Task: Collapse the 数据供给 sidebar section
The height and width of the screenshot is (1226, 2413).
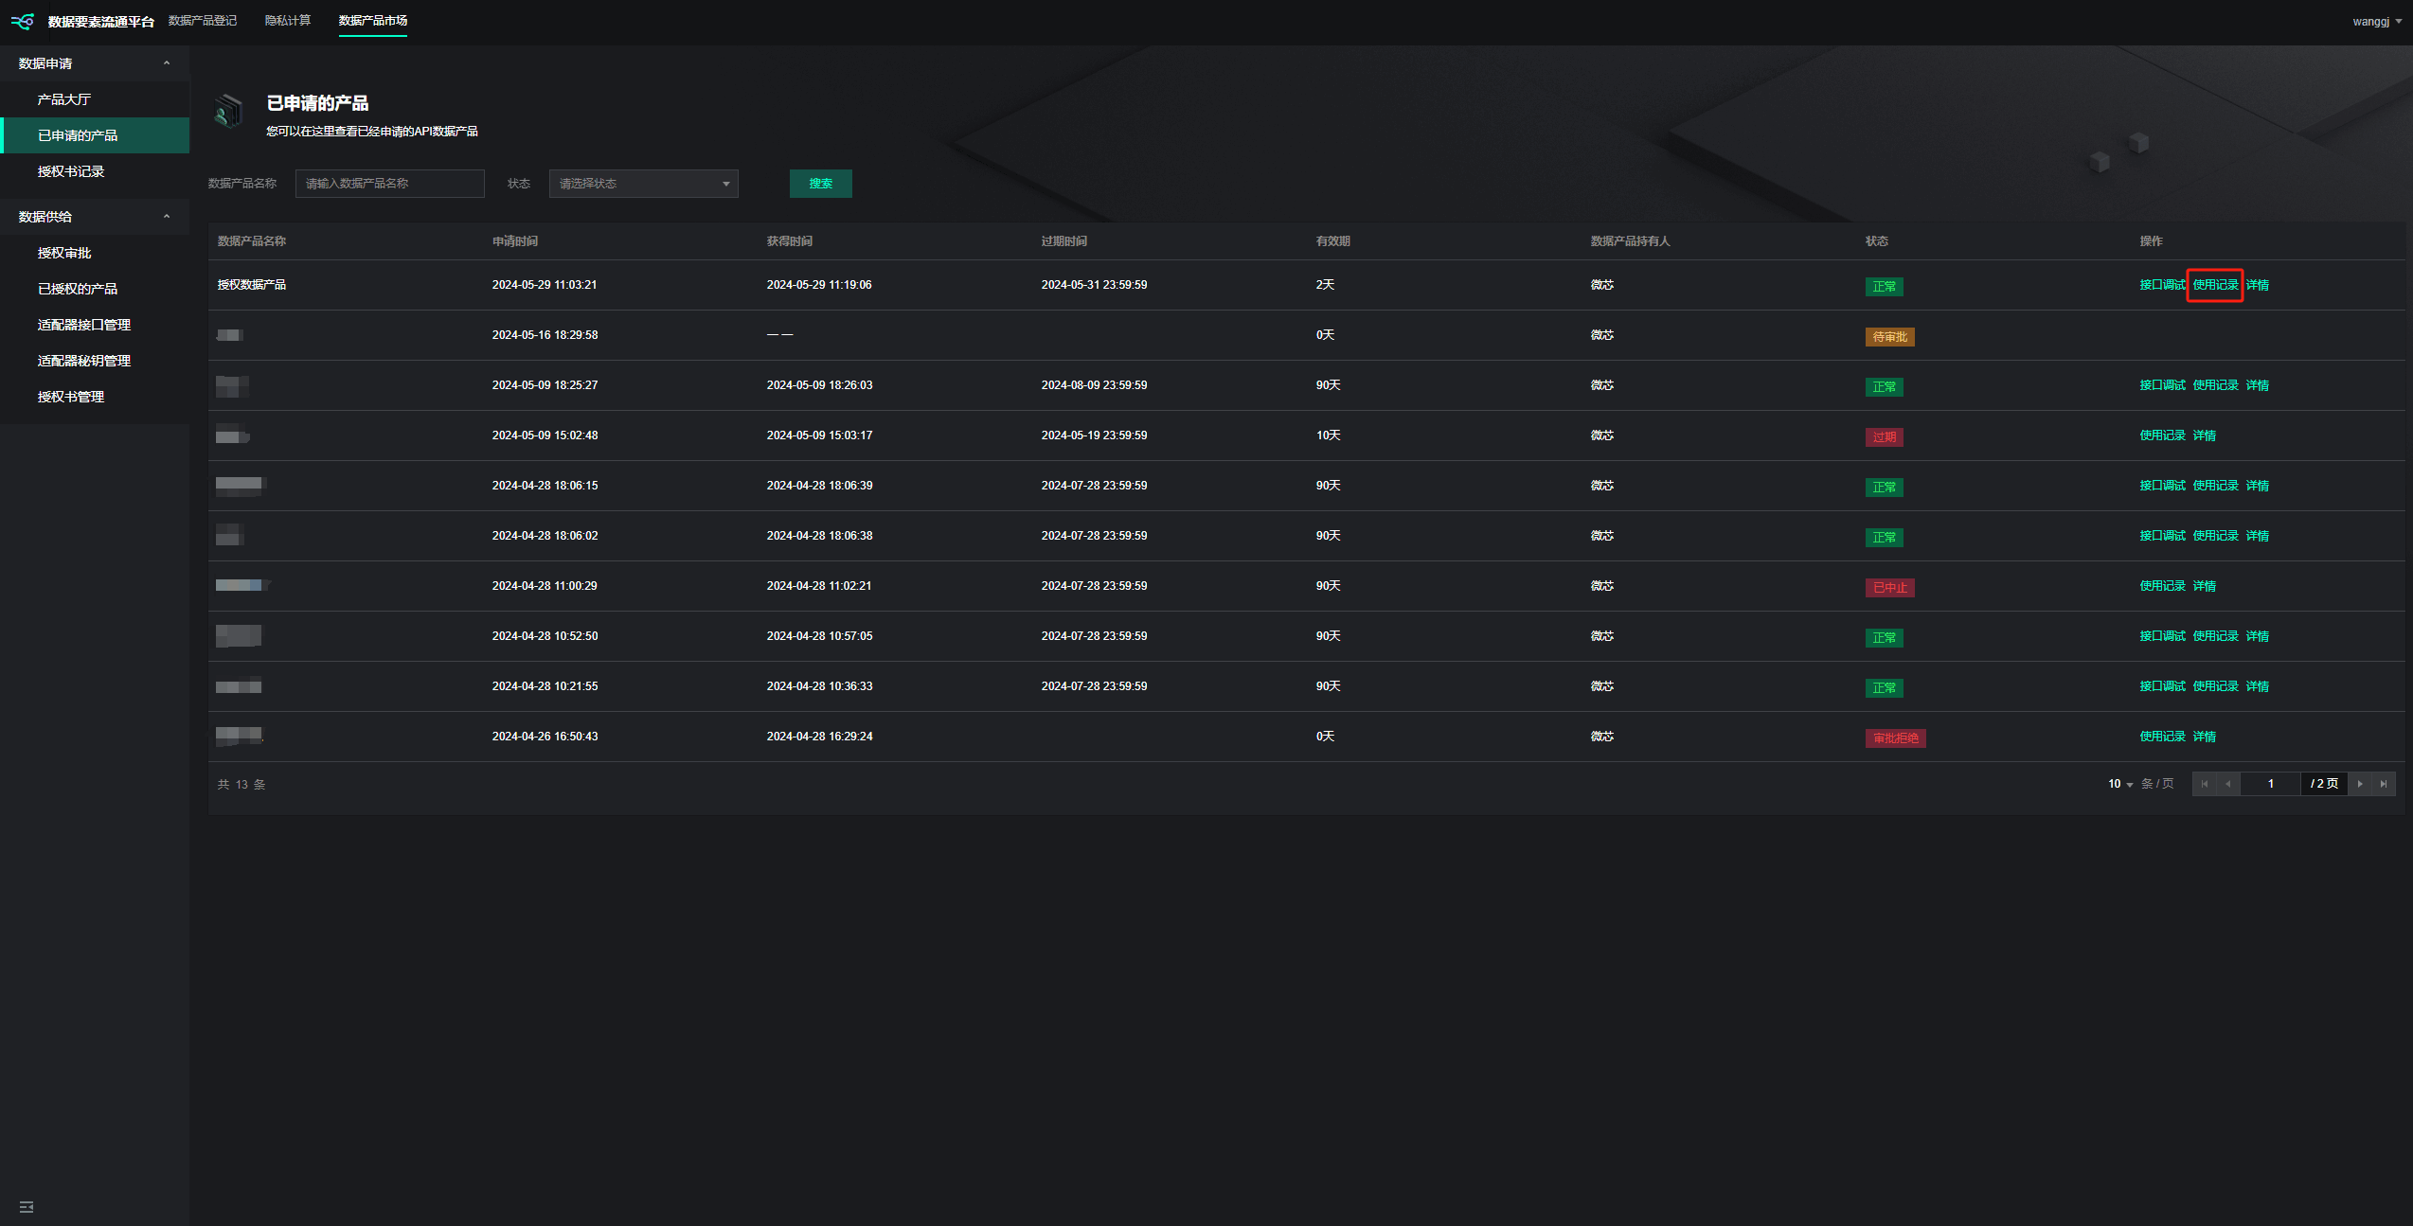Action: 167,217
